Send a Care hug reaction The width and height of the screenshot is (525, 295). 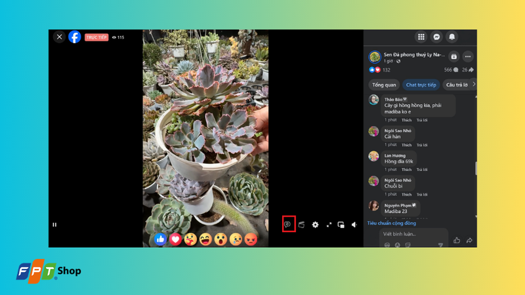click(x=190, y=239)
